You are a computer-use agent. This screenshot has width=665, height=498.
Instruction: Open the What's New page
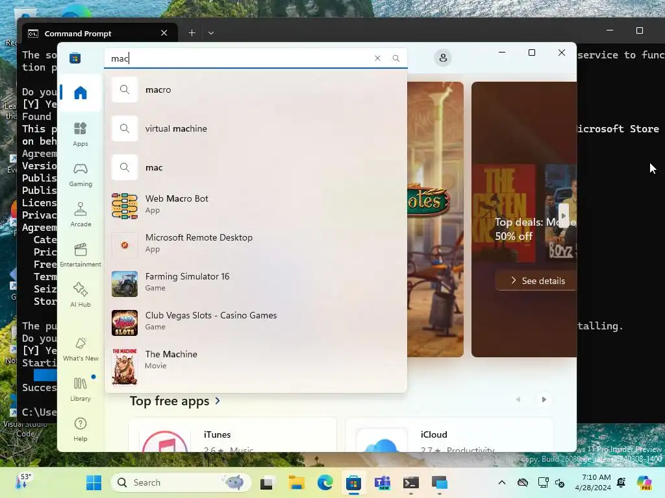click(x=80, y=349)
